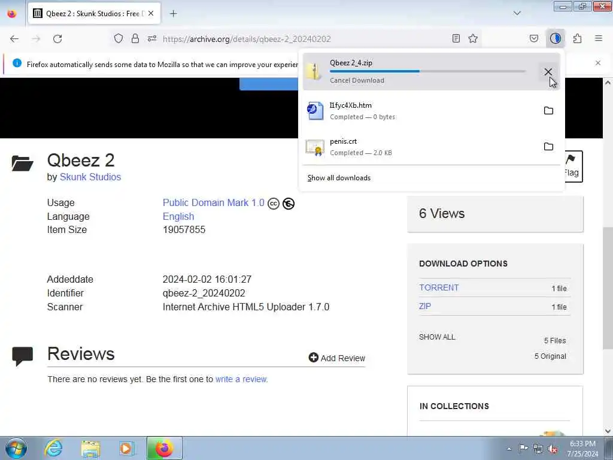
Task: Click the Creative Commons license icon
Action: 274,204
